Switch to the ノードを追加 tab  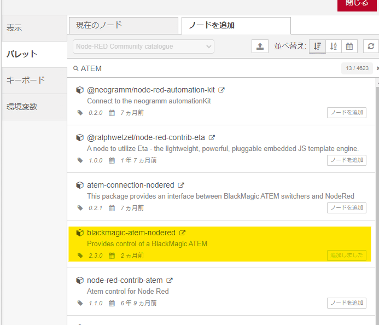click(236, 25)
